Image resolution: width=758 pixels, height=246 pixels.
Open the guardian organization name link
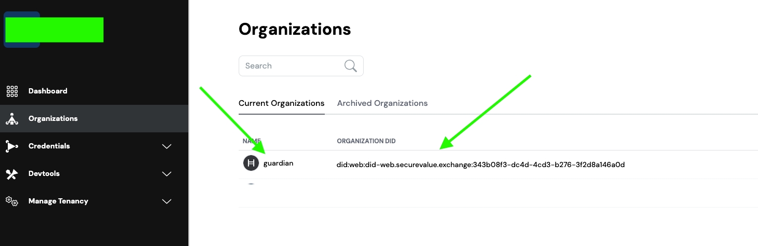(x=279, y=163)
